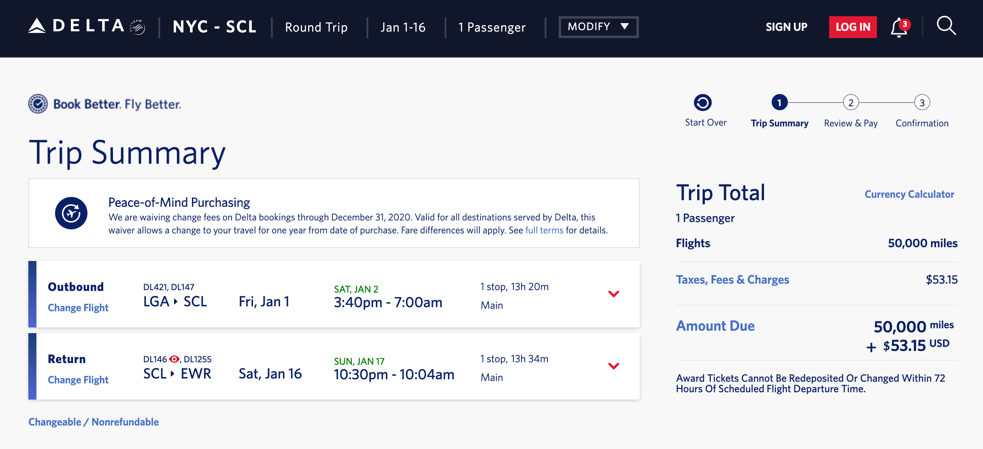This screenshot has width=983, height=449.
Task: Click Change Flight under Outbound
Action: click(78, 308)
